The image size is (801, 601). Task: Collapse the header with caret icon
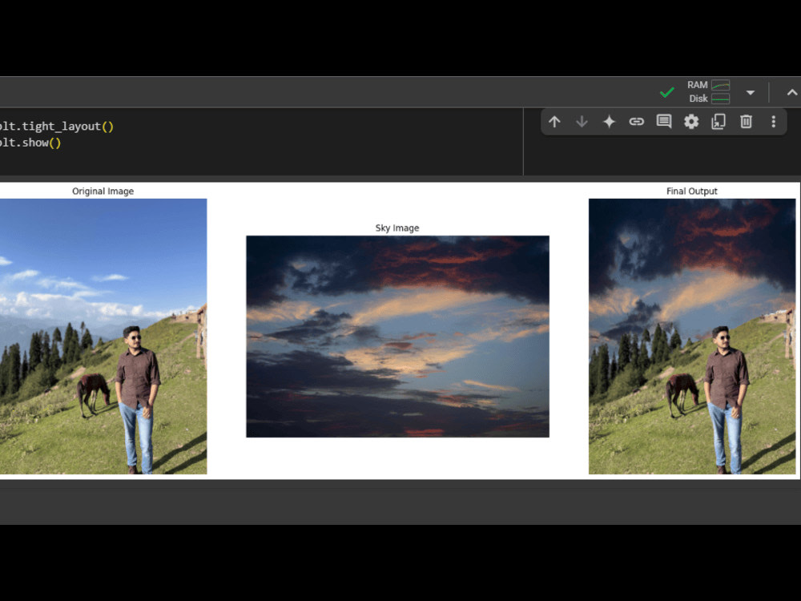pos(792,92)
